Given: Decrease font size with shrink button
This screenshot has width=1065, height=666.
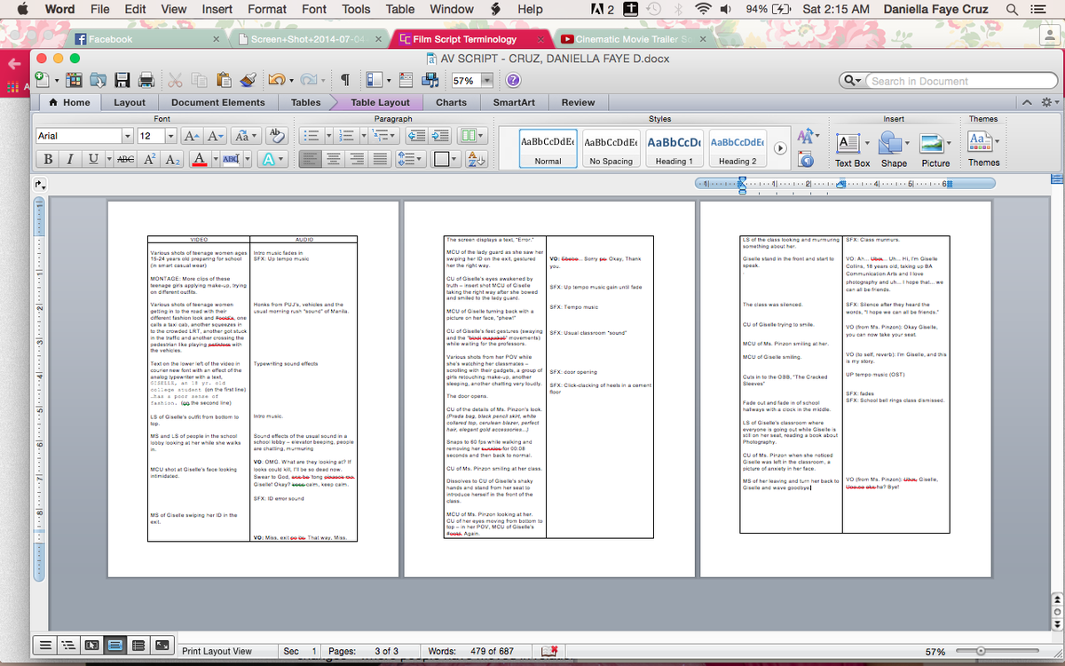Looking at the screenshot, I should [x=215, y=136].
